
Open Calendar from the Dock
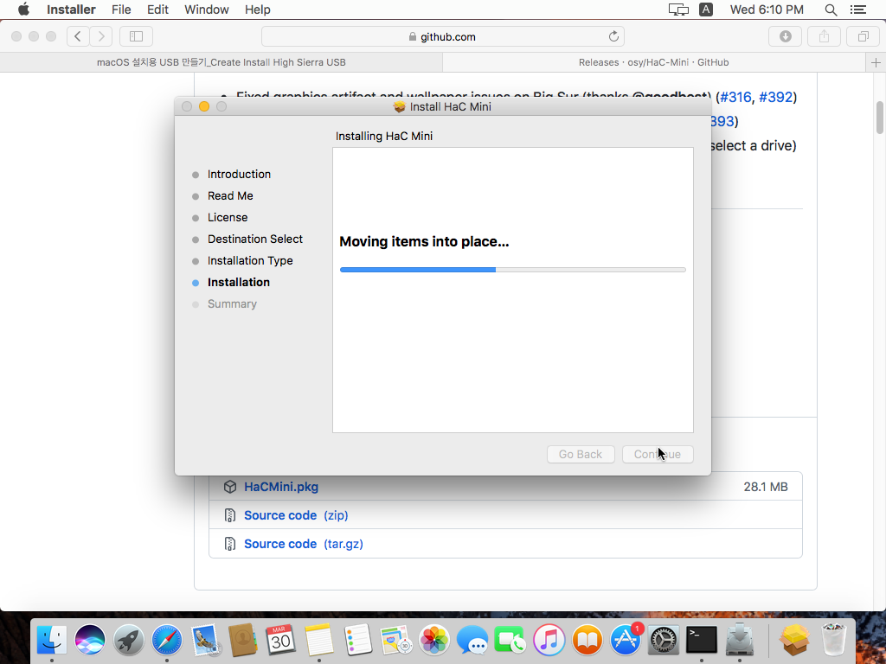(281, 641)
